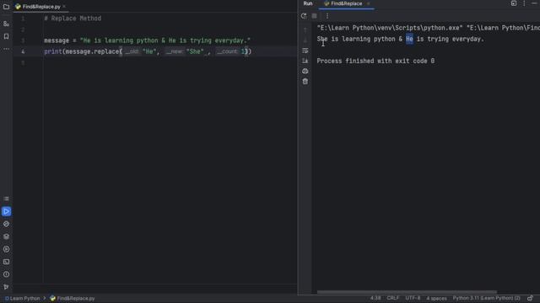Open Run panel options (vertical dots at top right)
The height and width of the screenshot is (303, 540).
coord(524,3)
